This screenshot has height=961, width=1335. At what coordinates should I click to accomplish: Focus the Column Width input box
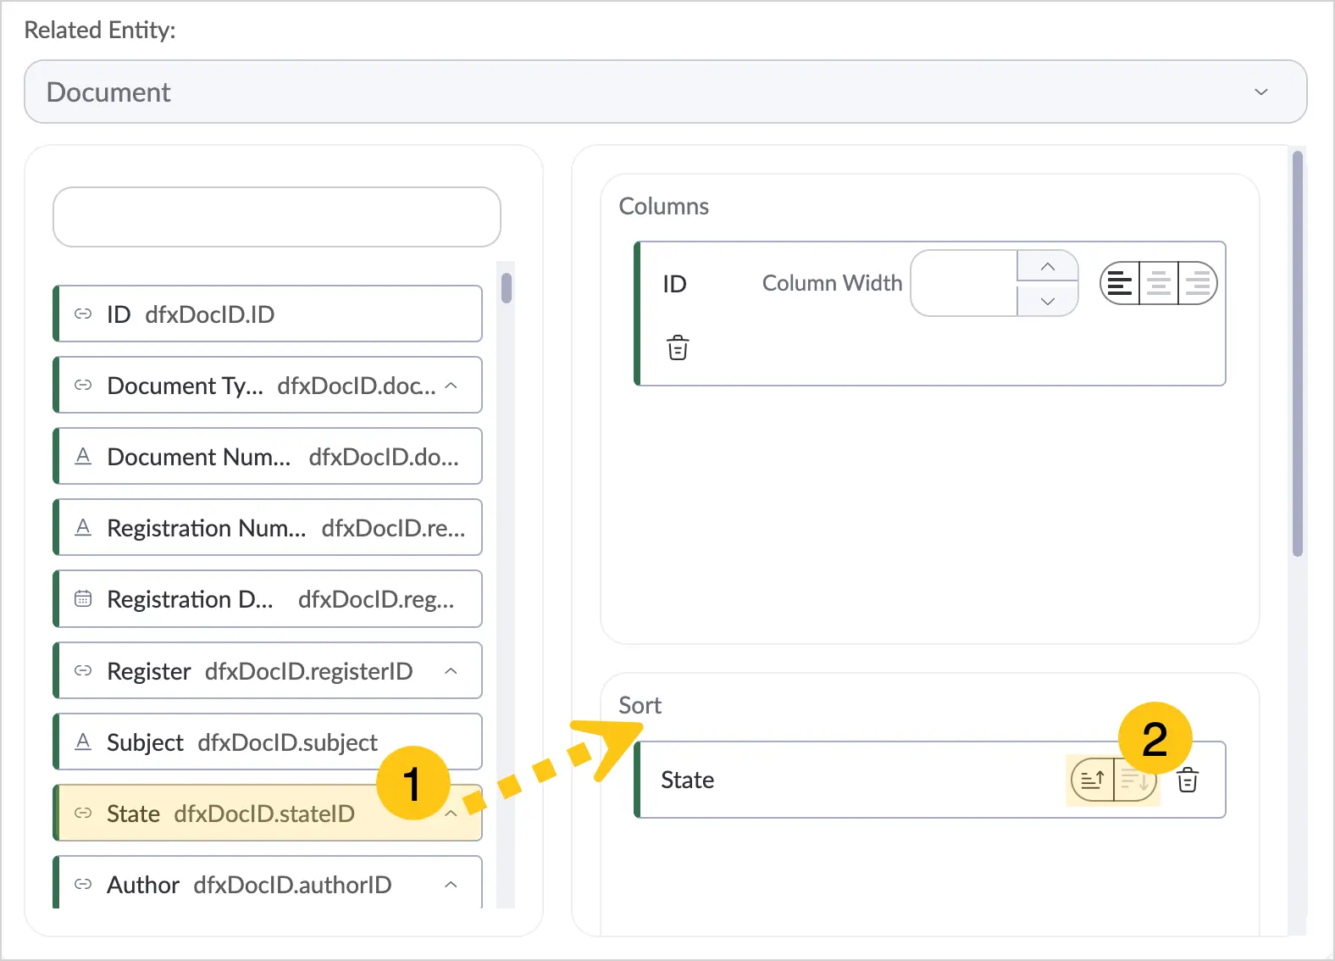964,283
